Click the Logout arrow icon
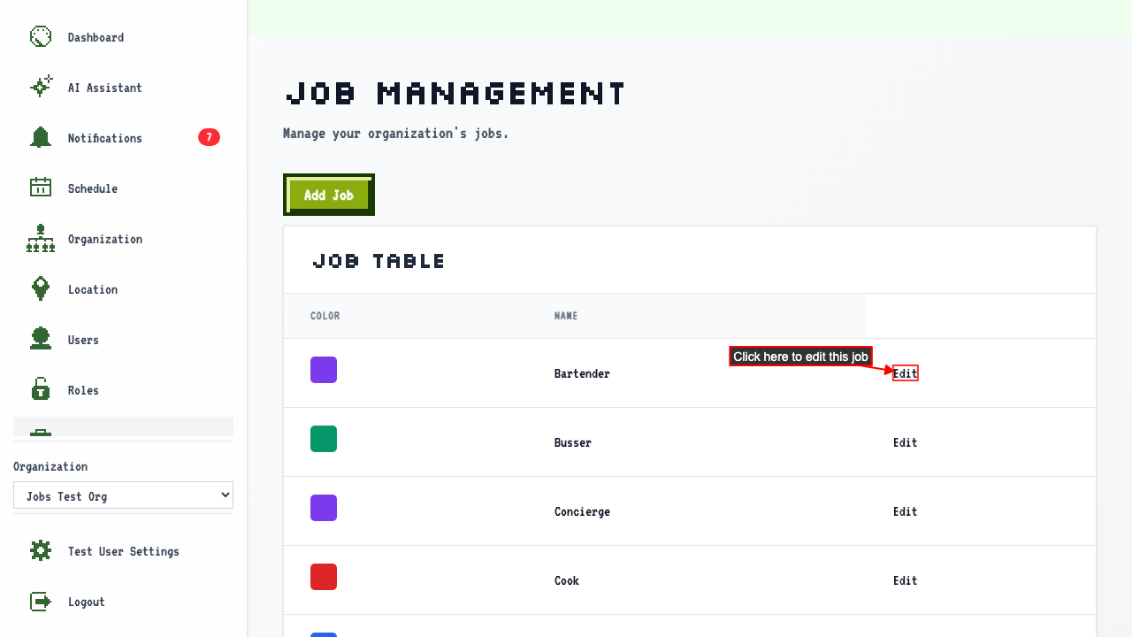Viewport: 1132px width, 637px height. pyautogui.click(x=41, y=601)
